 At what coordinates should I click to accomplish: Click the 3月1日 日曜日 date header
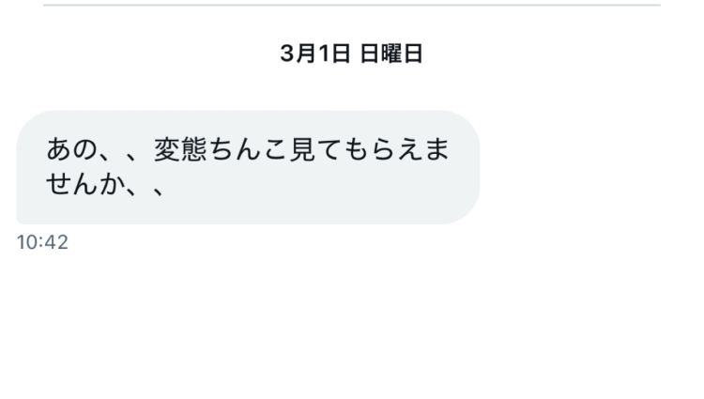(x=352, y=54)
